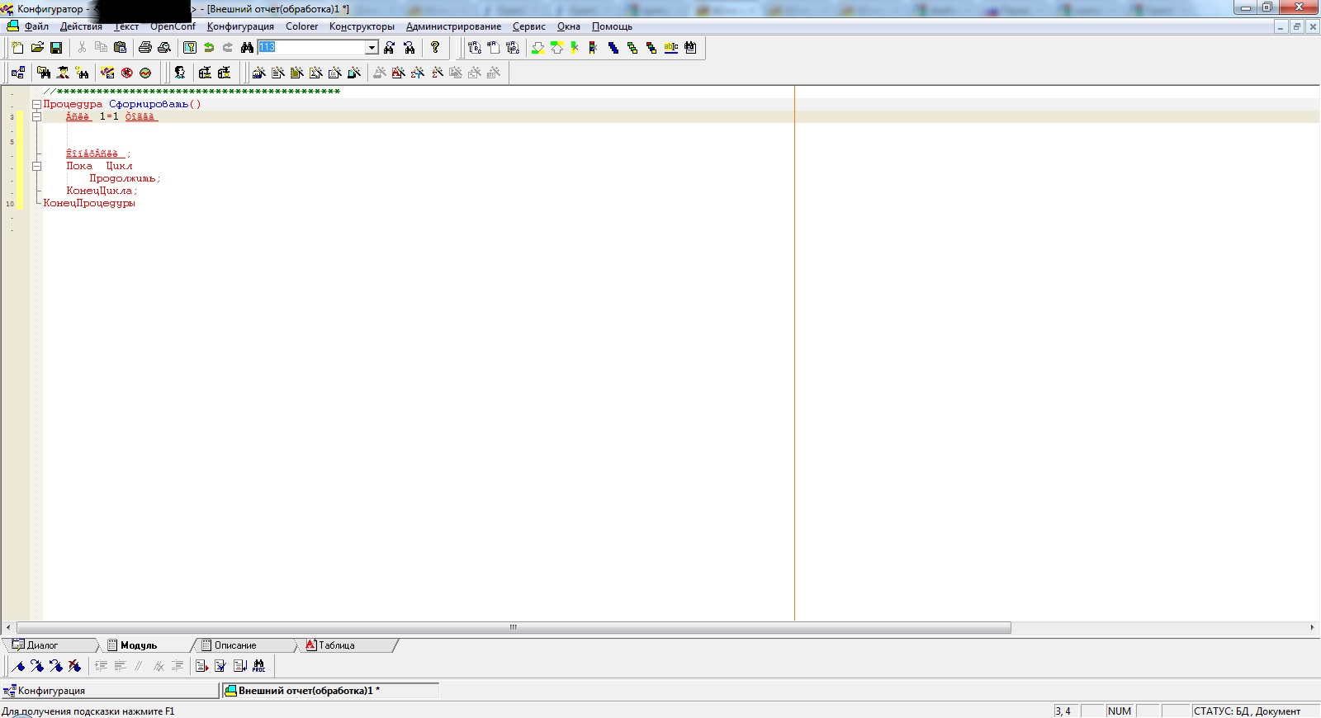The image size is (1321, 718).
Task: Switch to the Диалог tab
Action: coord(42,645)
